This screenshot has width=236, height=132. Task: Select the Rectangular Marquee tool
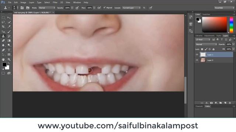[3, 18]
